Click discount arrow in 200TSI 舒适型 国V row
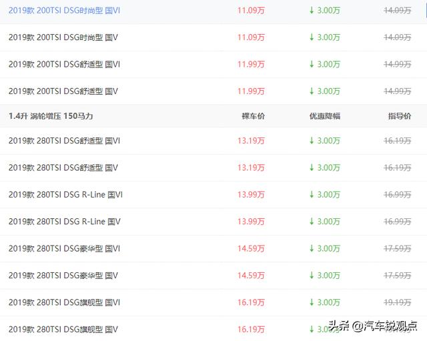 [x=311, y=91]
